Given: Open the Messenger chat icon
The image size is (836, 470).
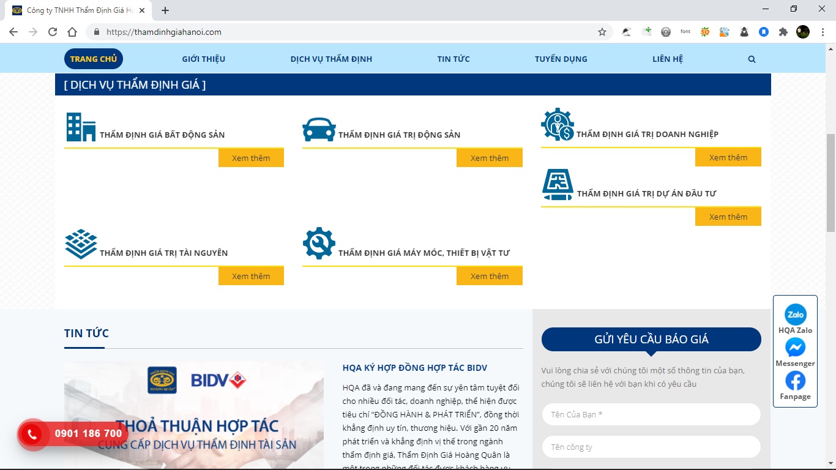Looking at the screenshot, I should pos(796,348).
